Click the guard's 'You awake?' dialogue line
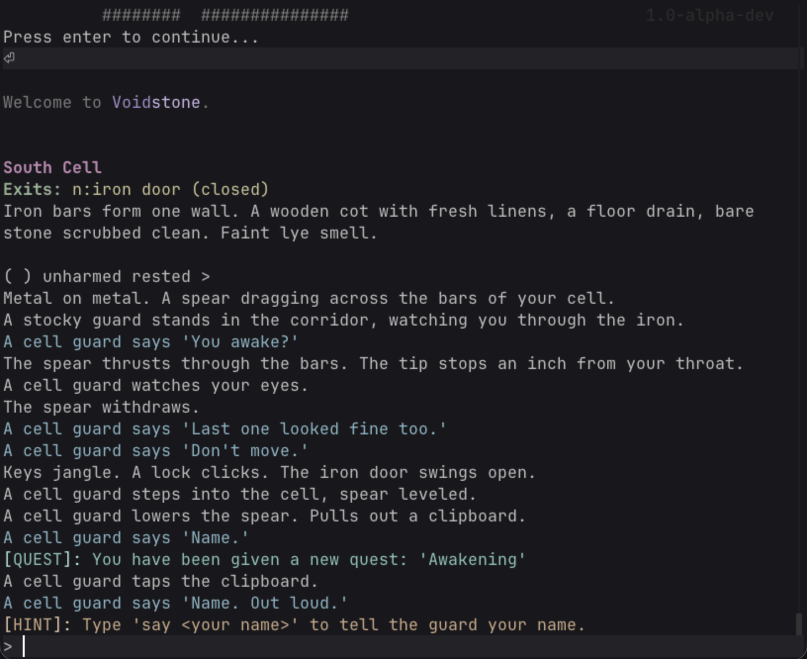 (x=151, y=342)
